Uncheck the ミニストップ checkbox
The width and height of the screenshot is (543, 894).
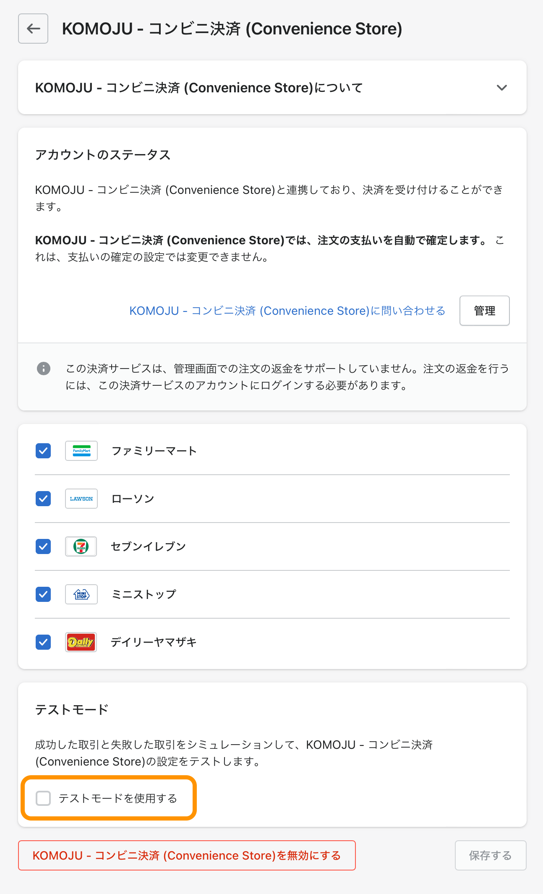coord(43,594)
